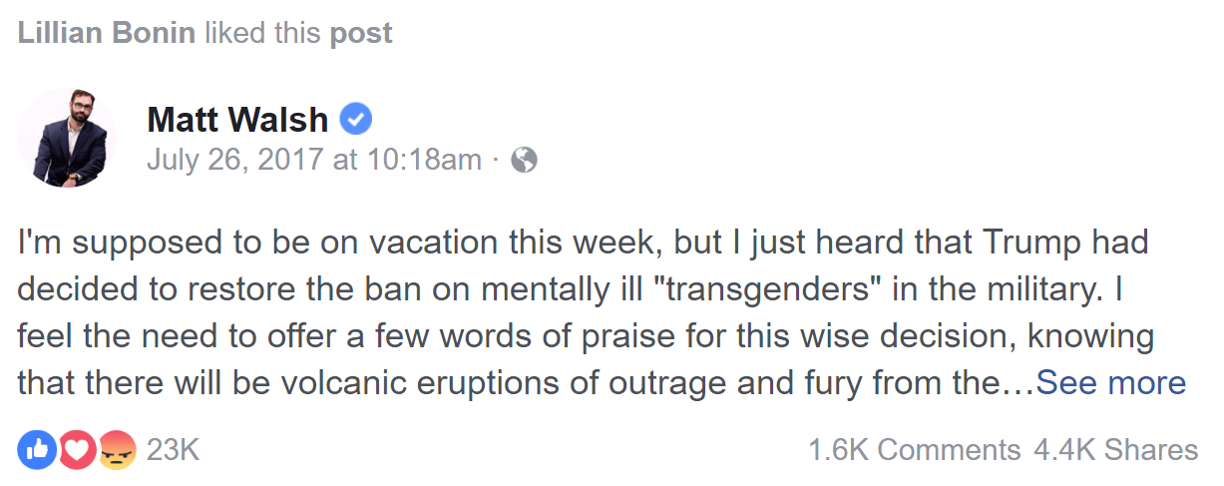Open the July 26, 2017 timestamp permalink
The image size is (1224, 486).
[314, 160]
